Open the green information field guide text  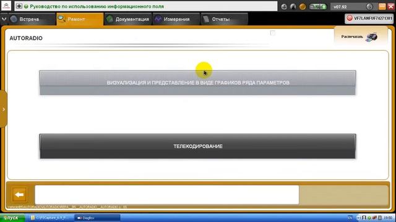pos(97,7)
